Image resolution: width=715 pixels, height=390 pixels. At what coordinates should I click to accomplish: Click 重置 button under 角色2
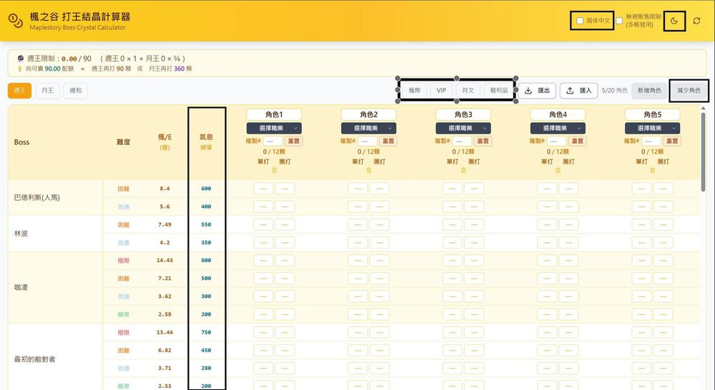click(388, 141)
